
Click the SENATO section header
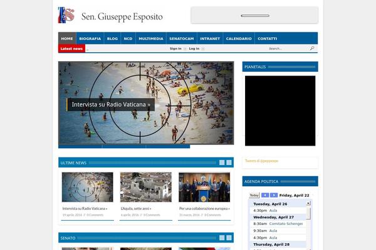click(x=146, y=237)
